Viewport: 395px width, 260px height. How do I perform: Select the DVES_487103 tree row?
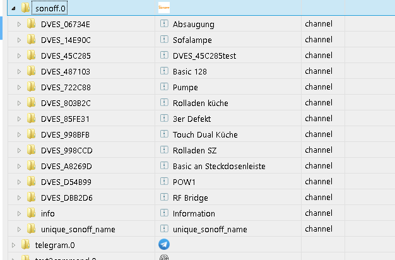point(66,71)
